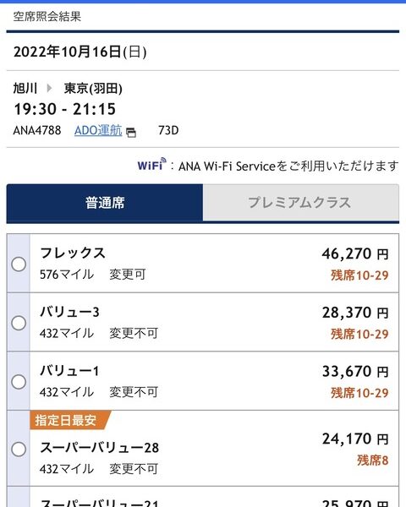
Task: Click the WiFi service icon
Action: click(152, 165)
